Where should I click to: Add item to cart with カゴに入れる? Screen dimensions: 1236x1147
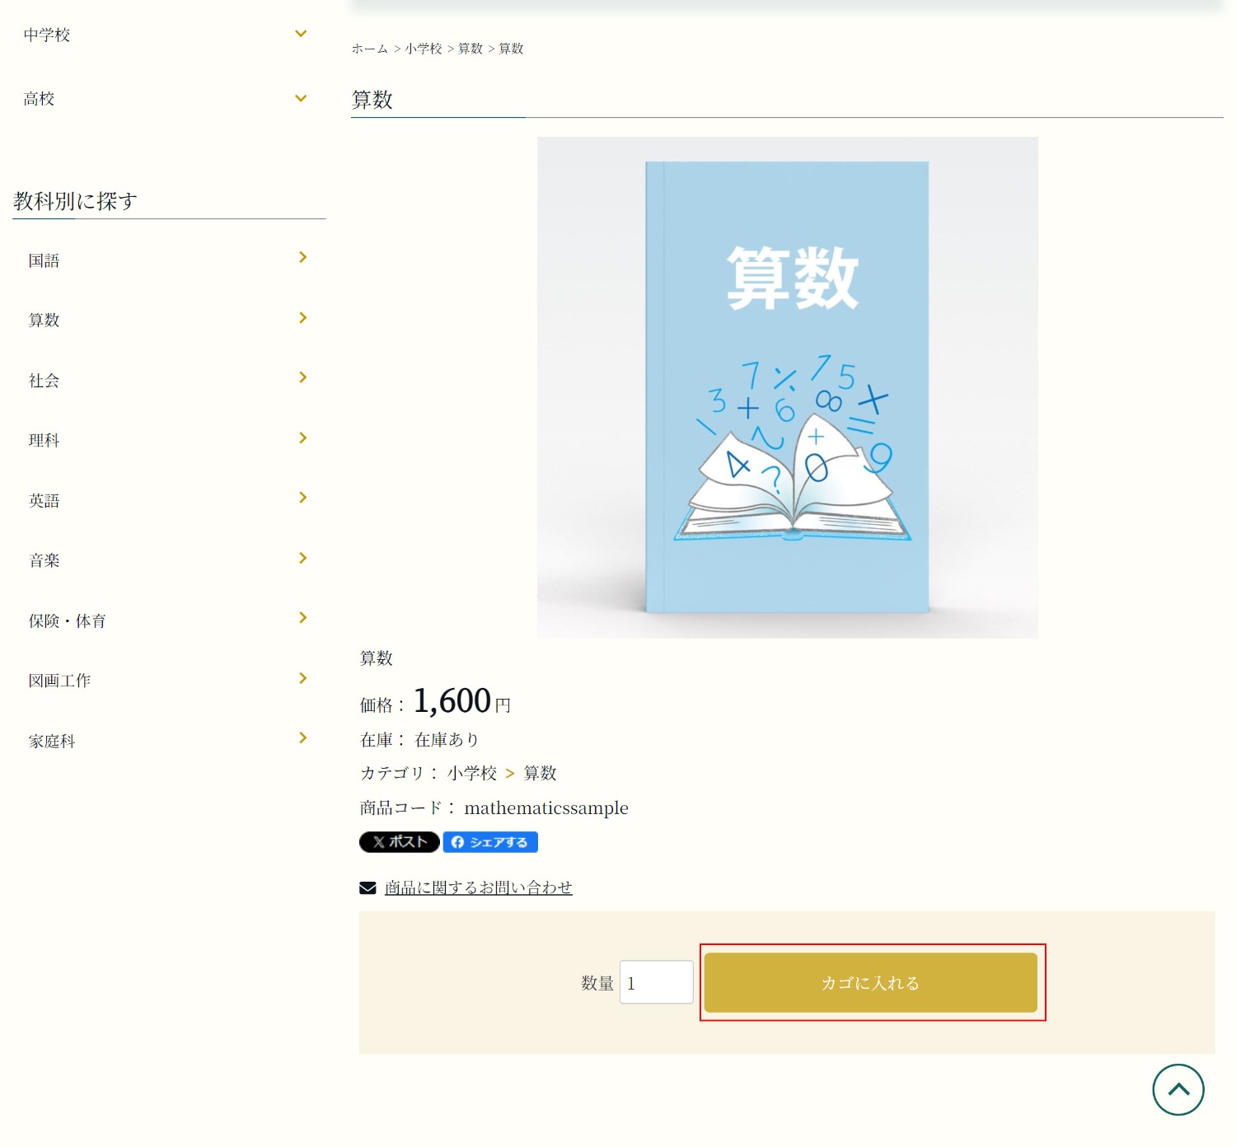point(870,982)
